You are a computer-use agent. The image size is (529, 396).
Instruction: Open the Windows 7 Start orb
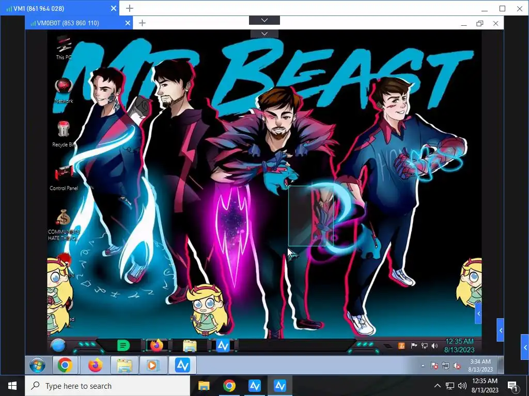37,366
